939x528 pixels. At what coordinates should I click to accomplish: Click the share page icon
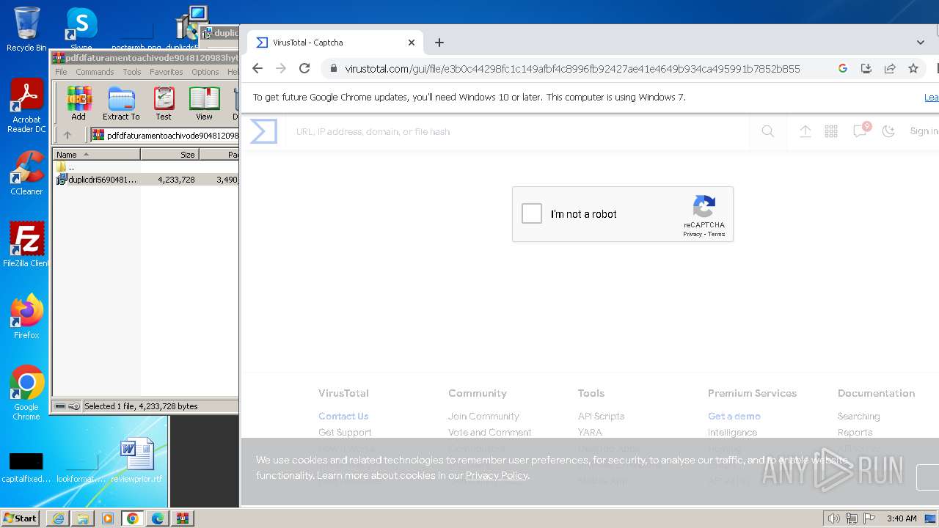(889, 68)
